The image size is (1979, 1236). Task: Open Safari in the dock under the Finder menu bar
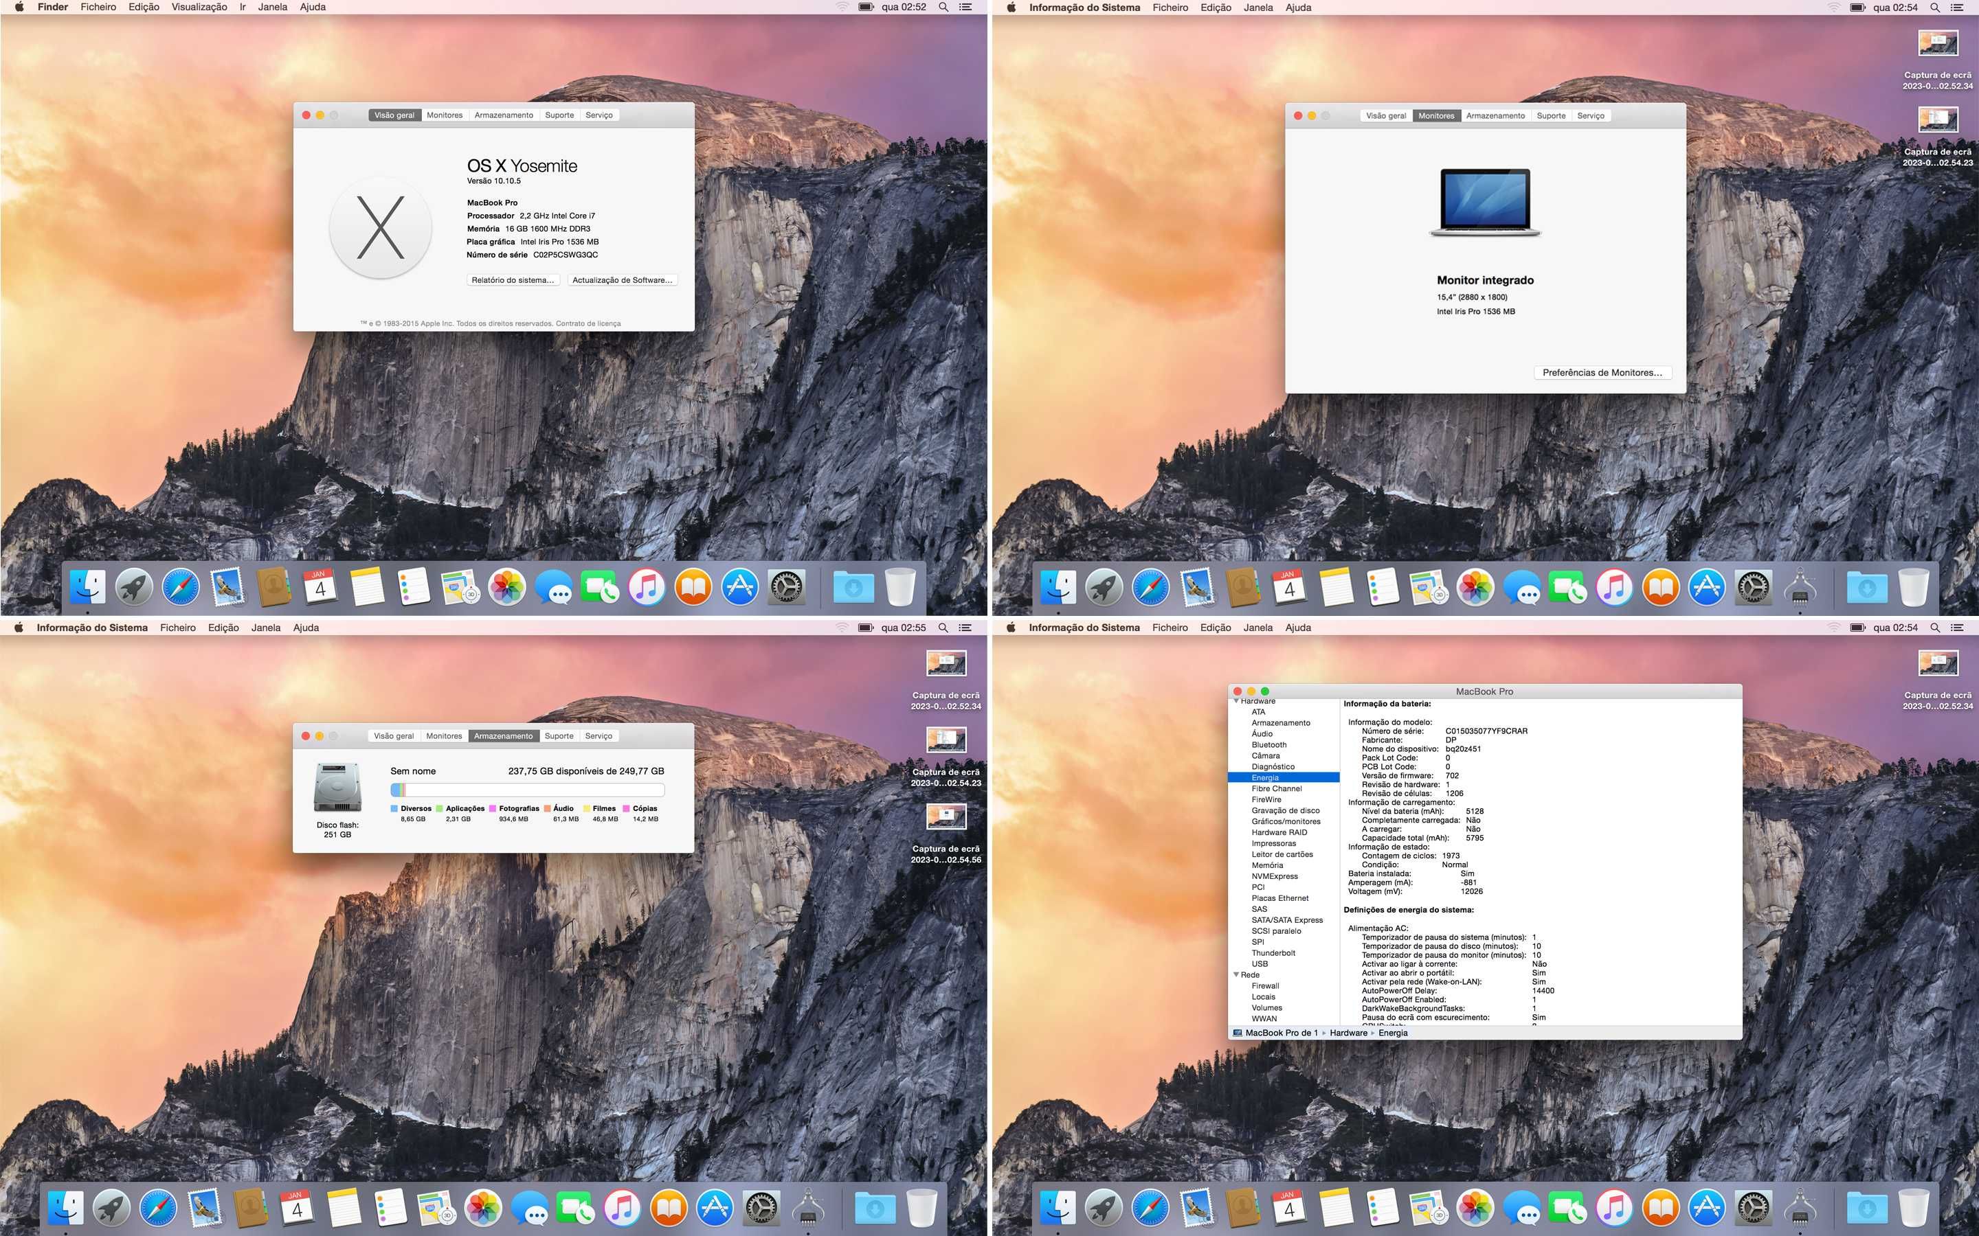pyautogui.click(x=181, y=587)
